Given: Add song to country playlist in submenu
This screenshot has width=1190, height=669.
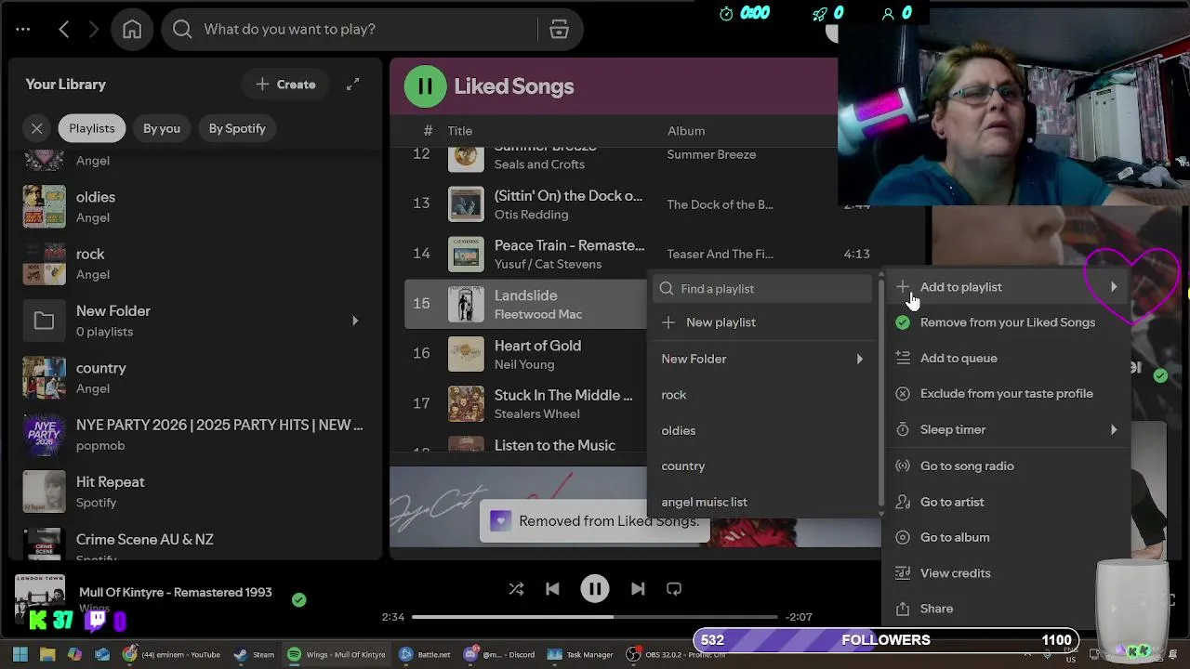Looking at the screenshot, I should coord(762,466).
